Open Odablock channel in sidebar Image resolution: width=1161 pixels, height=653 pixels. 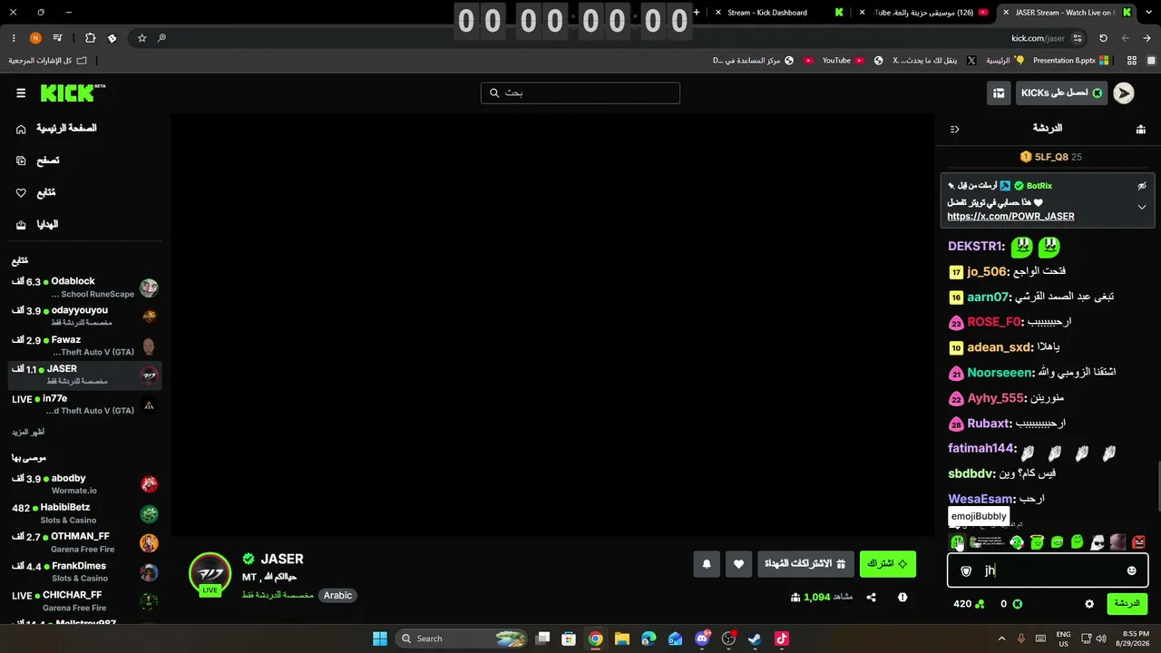click(86, 288)
